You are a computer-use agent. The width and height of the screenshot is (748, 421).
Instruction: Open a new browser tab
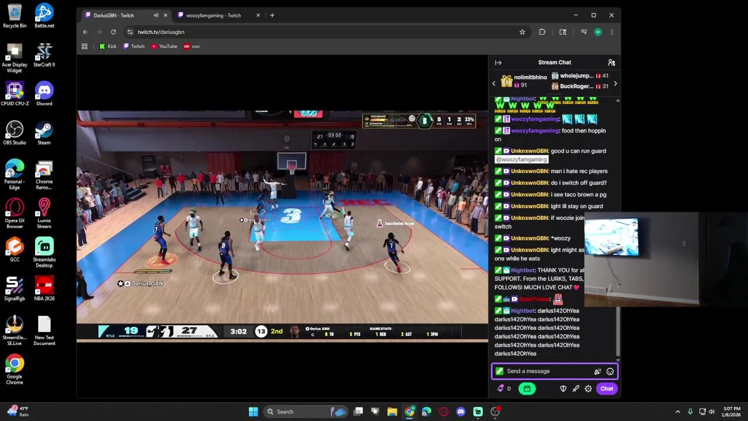pos(272,15)
